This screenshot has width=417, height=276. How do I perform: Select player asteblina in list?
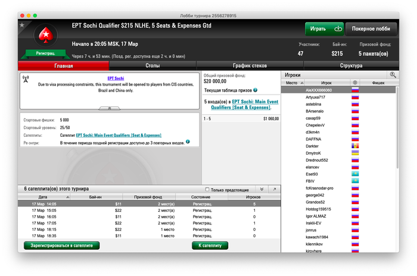(338, 104)
